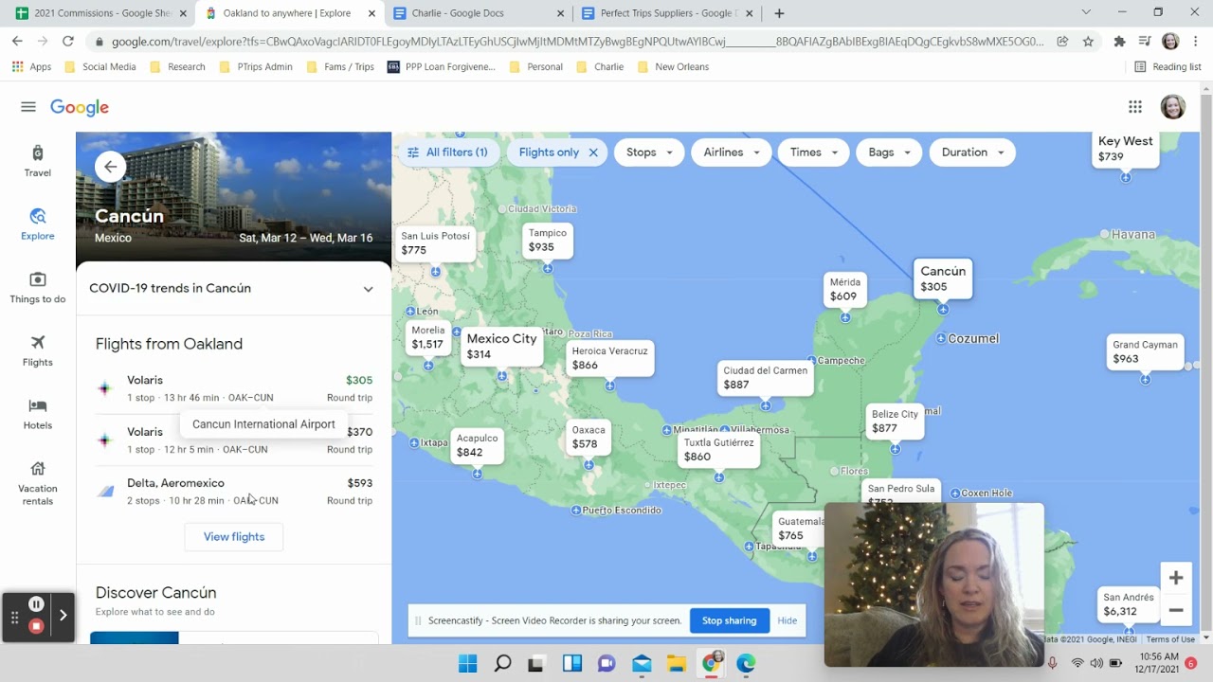Click the address bar URL
This screenshot has height=682, width=1213.
576,42
